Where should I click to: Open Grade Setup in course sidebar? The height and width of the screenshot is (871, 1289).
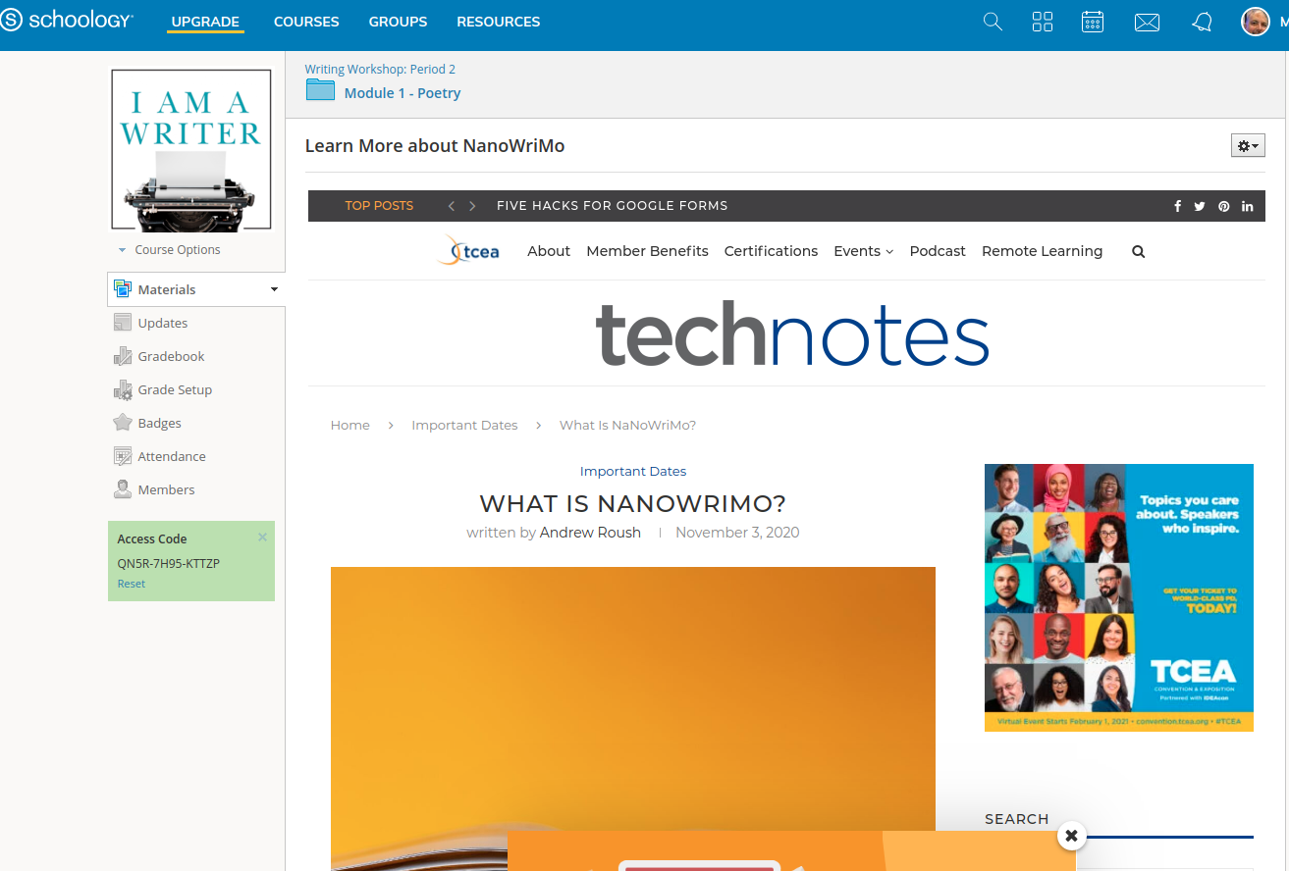click(175, 389)
